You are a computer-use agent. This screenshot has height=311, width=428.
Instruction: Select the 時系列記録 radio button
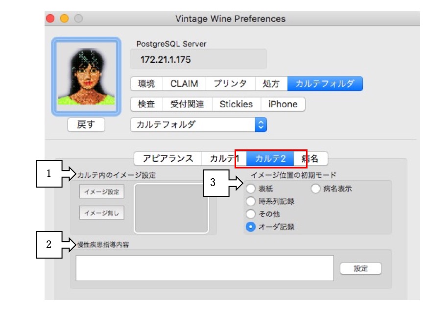pos(251,201)
